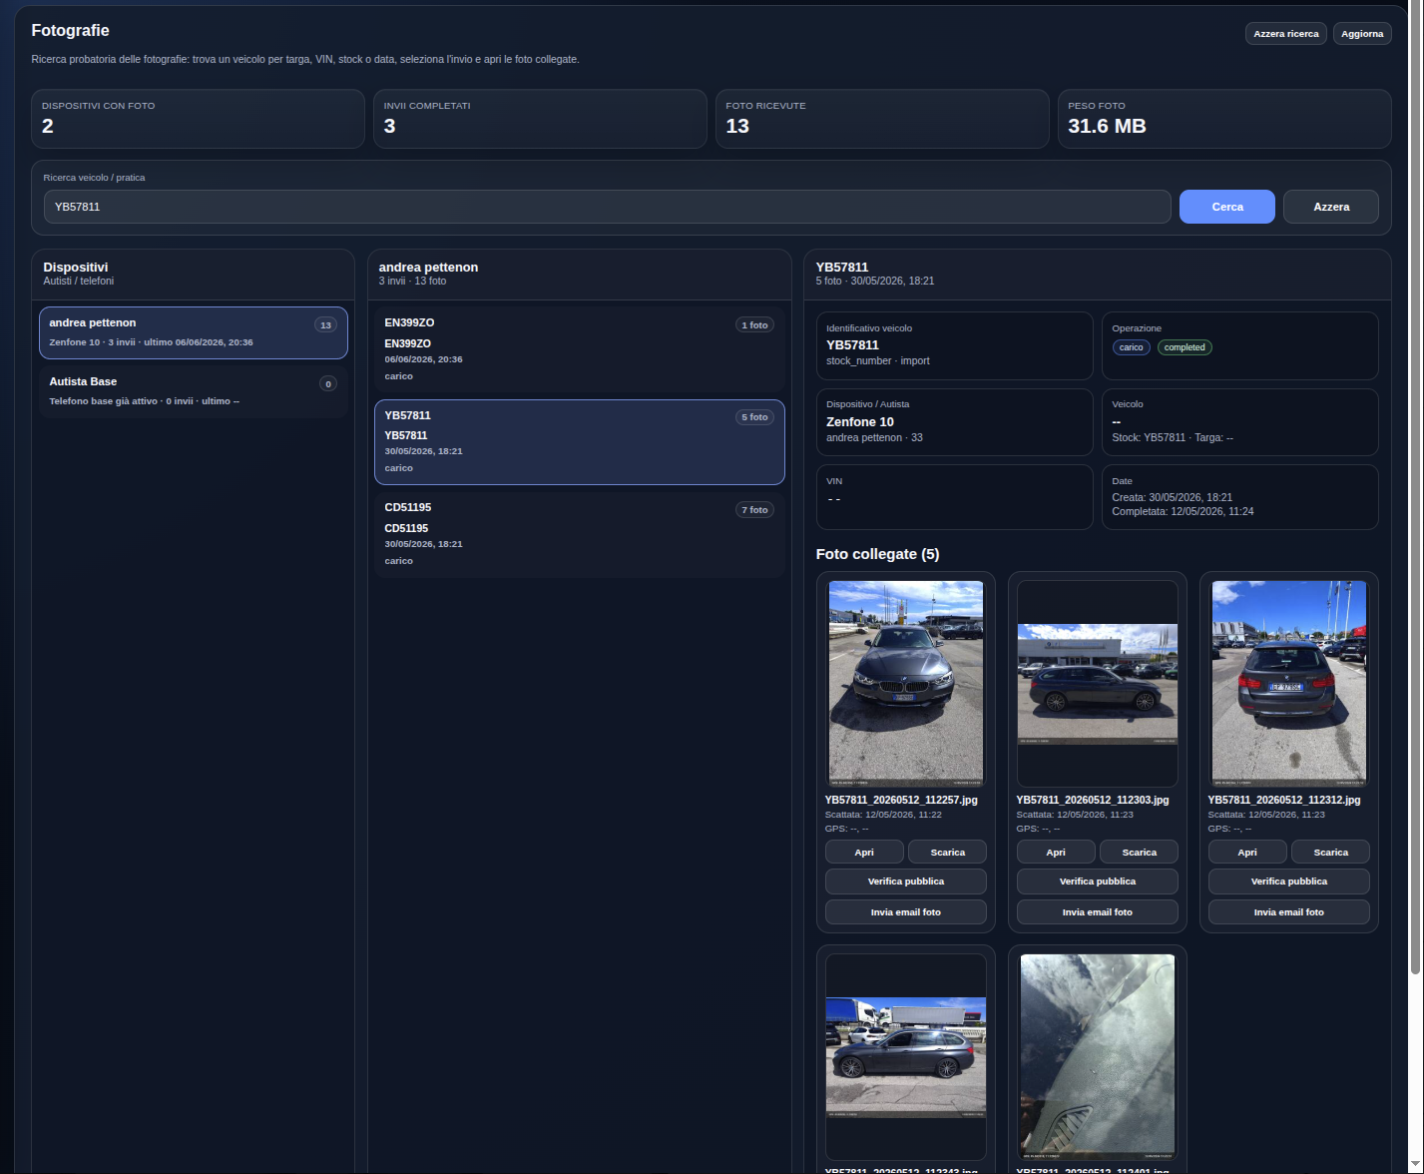Screen dimensions: 1424x1174
Task: Open the front-view BMW photo thumbnail
Action: tap(906, 684)
